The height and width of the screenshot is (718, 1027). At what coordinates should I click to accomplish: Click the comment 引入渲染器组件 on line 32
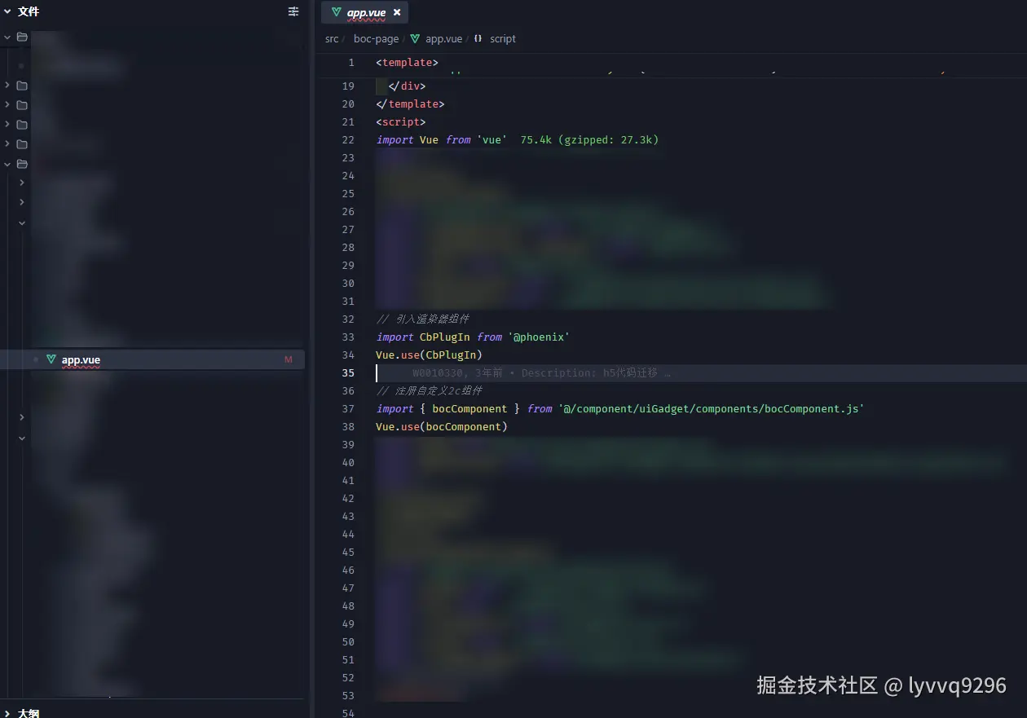[x=422, y=319]
